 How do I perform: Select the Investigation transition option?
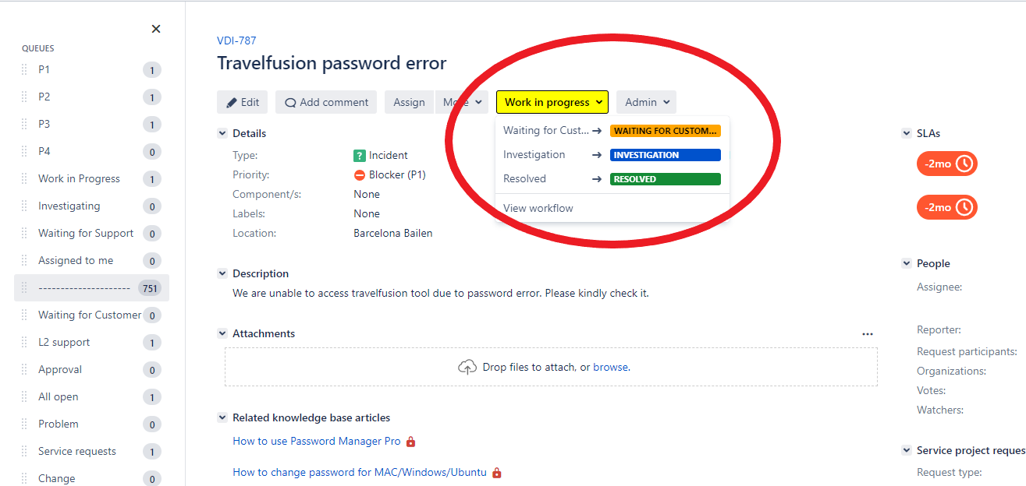534,155
